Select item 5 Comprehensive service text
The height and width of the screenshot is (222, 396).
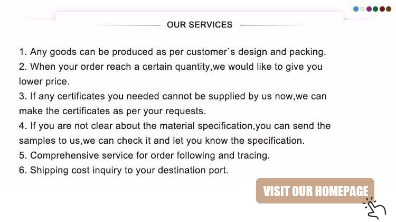click(144, 156)
